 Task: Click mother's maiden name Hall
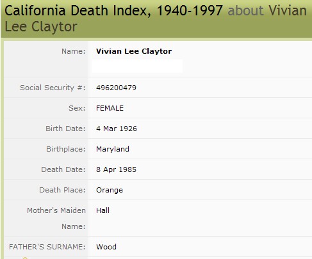coord(103,210)
